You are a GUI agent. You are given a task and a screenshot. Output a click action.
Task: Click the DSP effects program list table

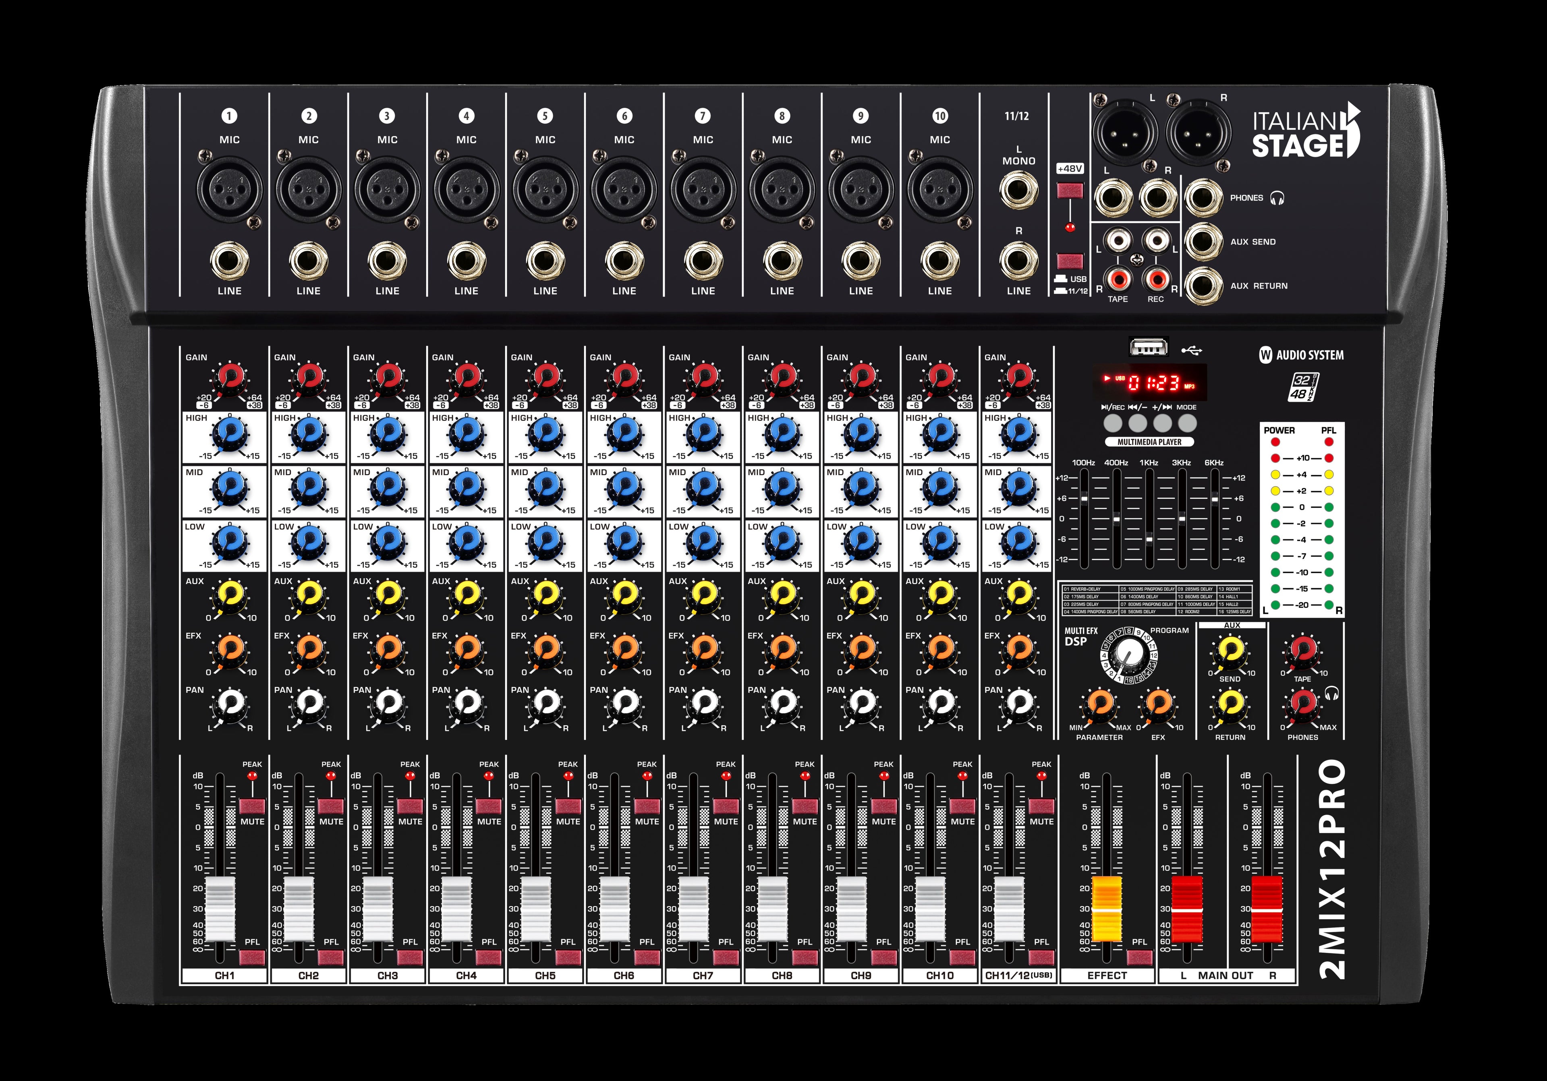pos(1157,600)
